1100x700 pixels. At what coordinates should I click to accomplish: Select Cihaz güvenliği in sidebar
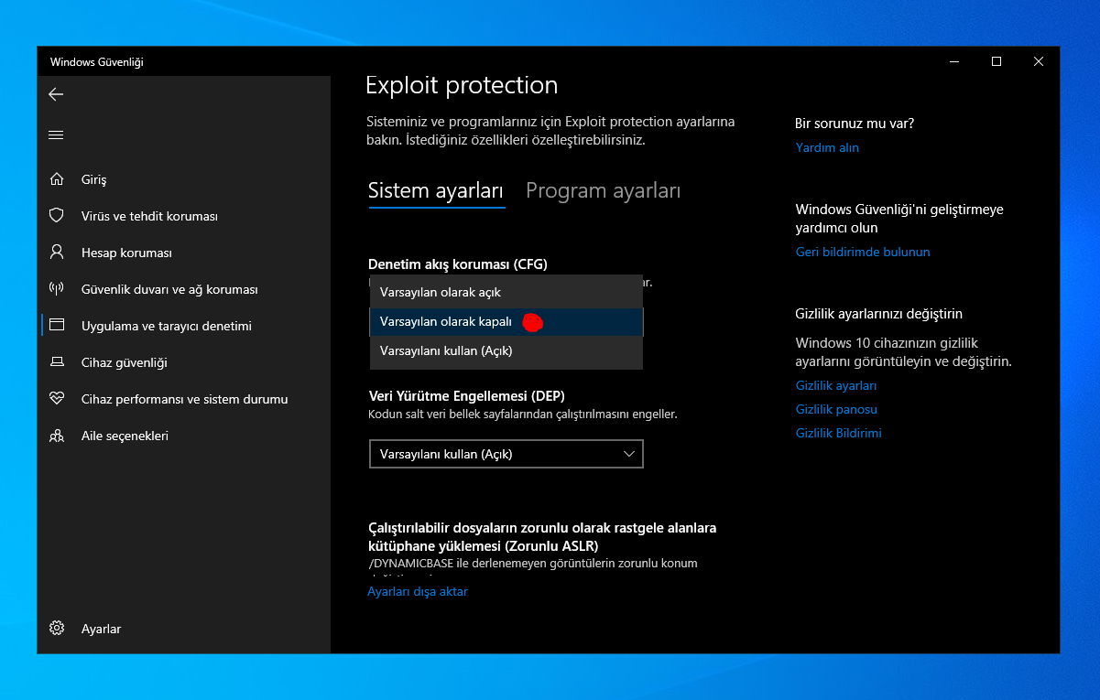[184, 362]
